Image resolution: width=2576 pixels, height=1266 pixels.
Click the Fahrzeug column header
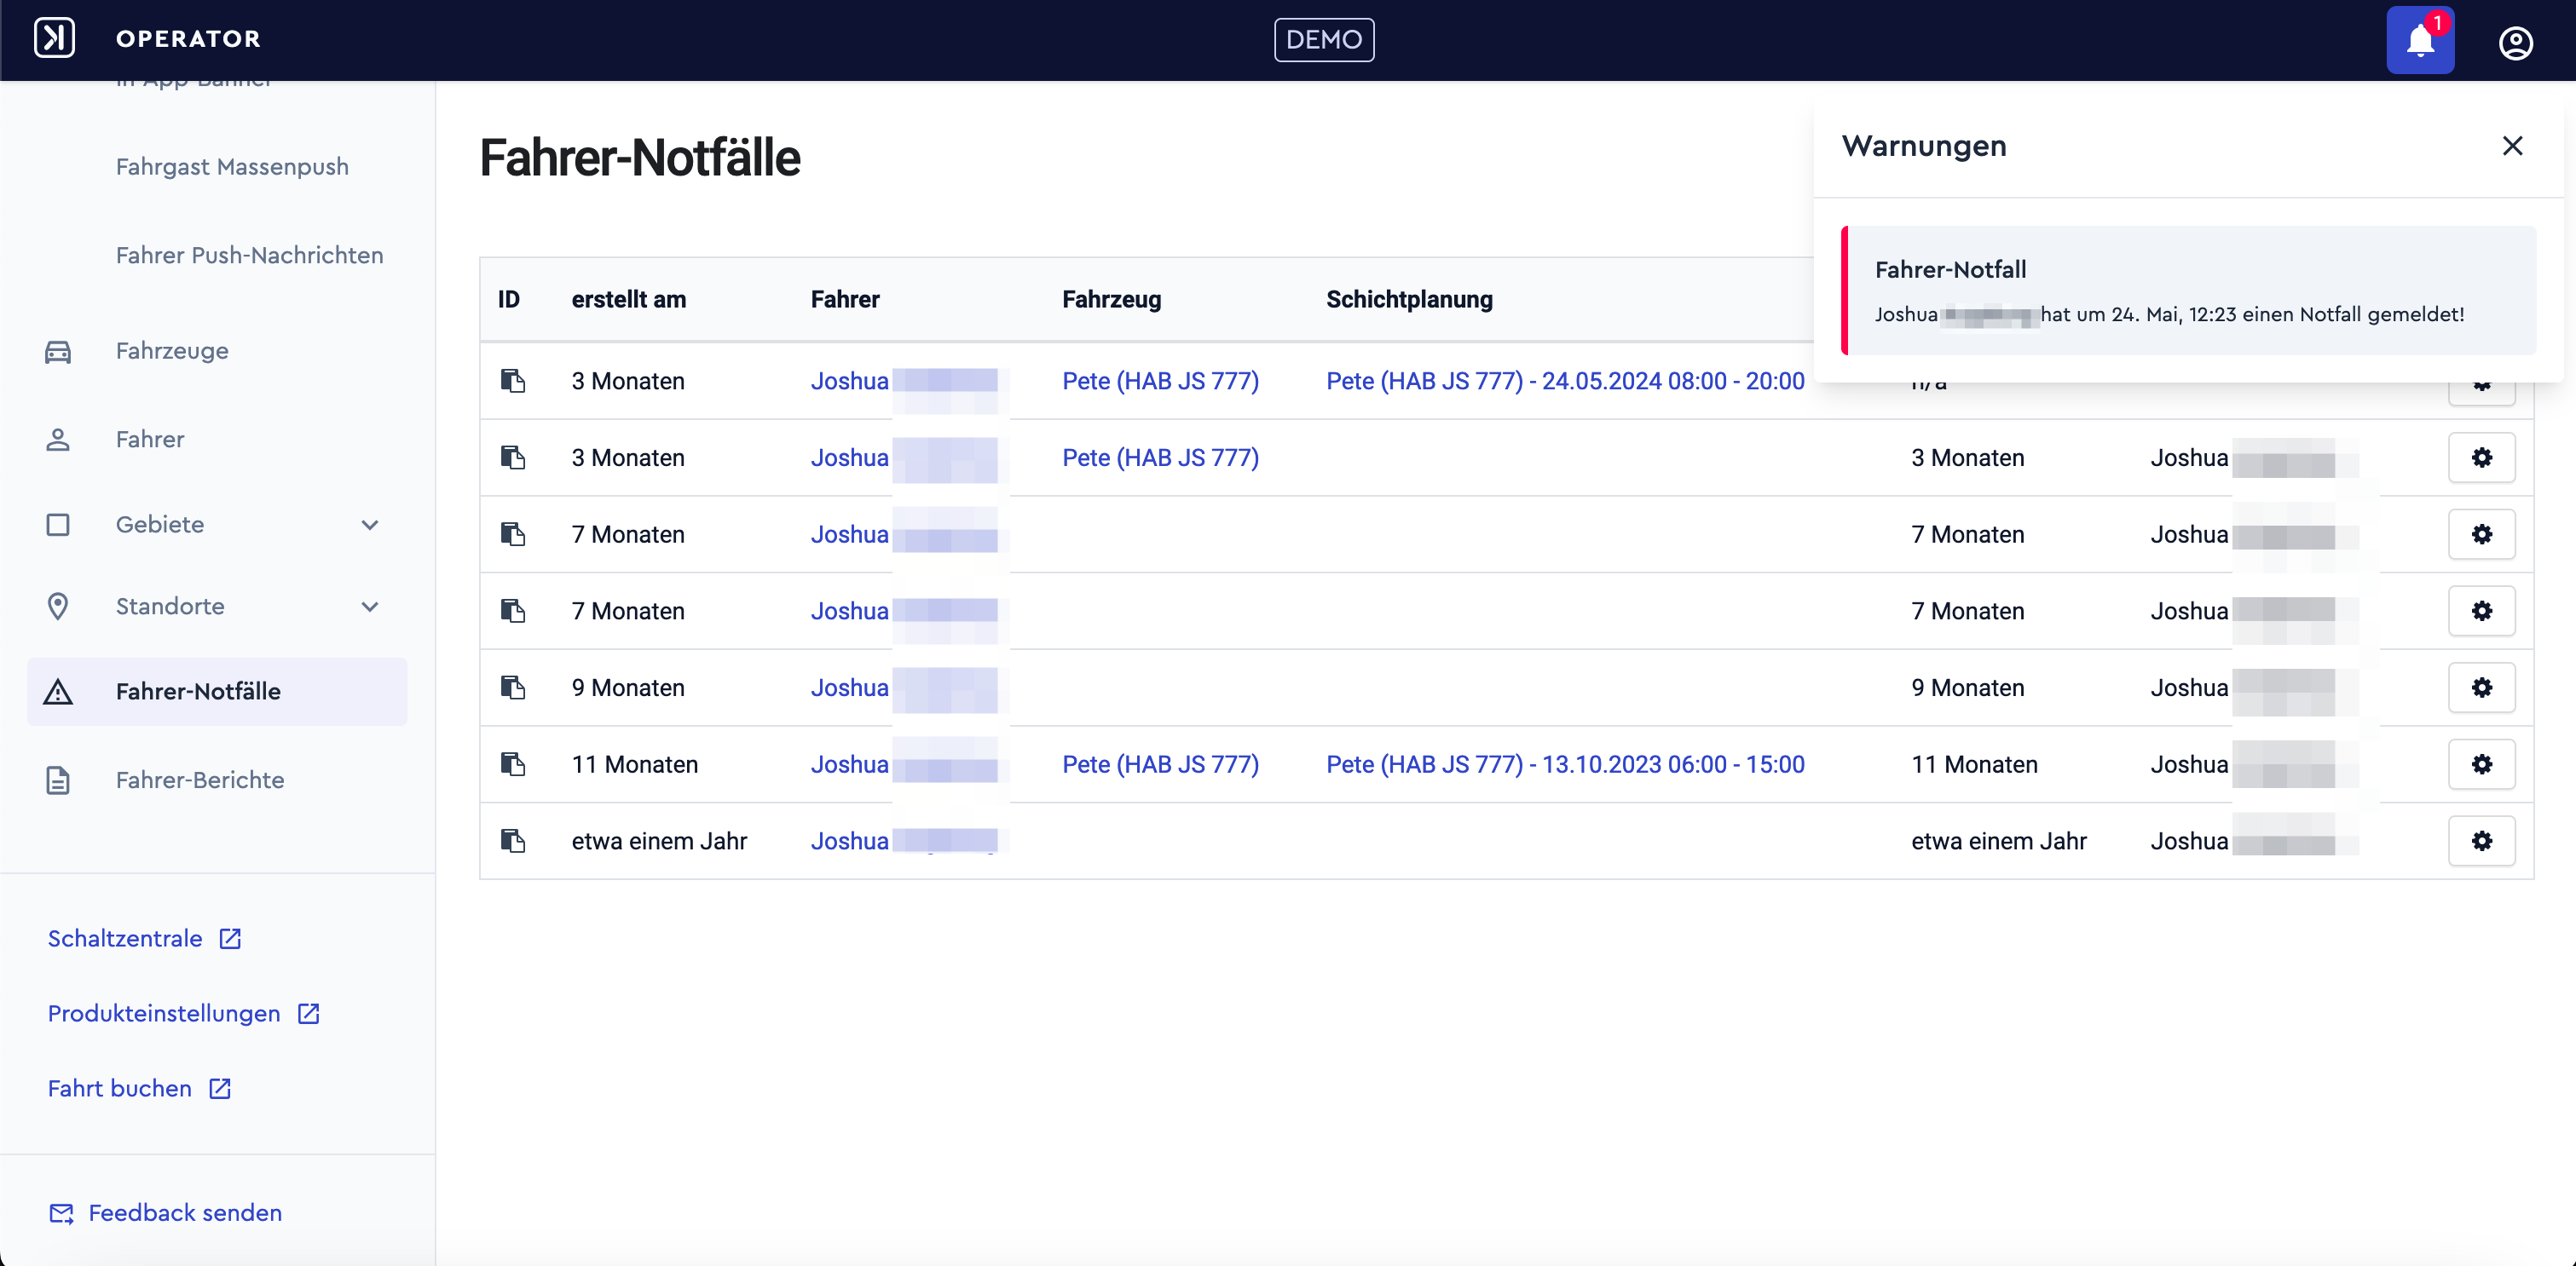tap(1111, 300)
